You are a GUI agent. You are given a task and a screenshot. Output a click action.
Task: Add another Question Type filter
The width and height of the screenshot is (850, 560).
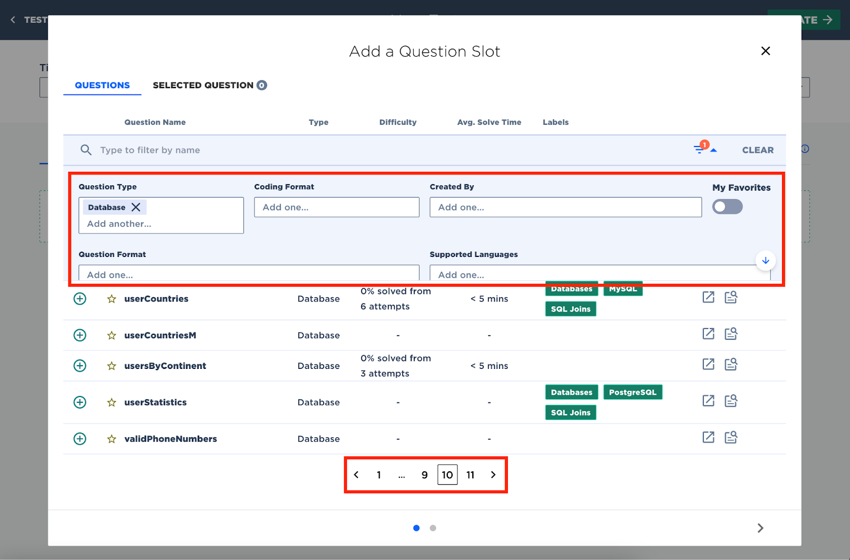119,224
